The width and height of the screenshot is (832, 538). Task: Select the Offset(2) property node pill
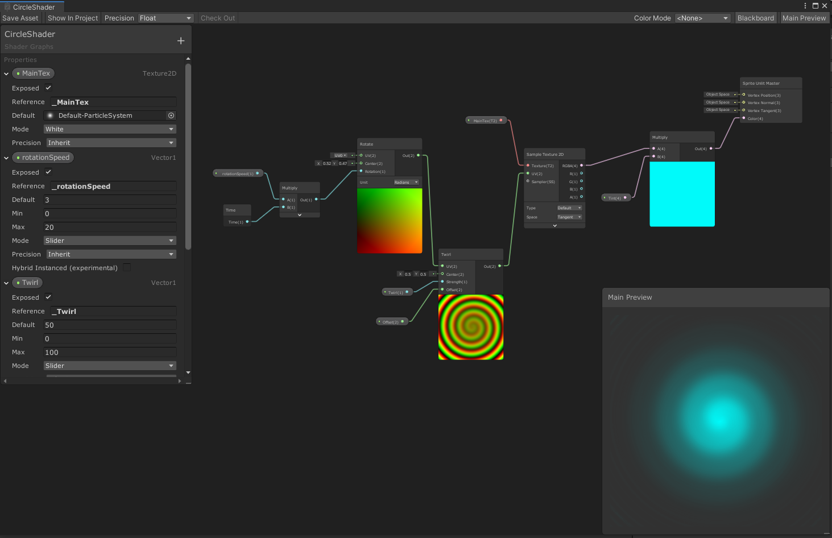(391, 322)
